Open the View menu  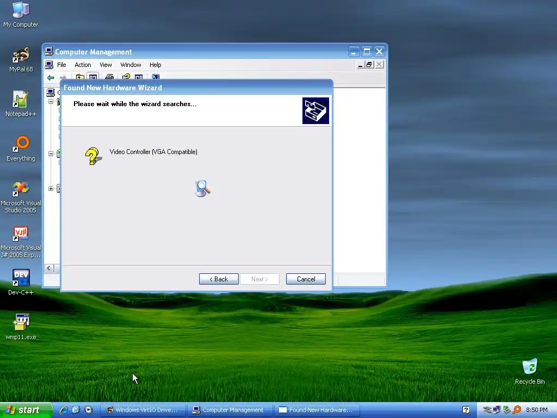[x=106, y=65]
